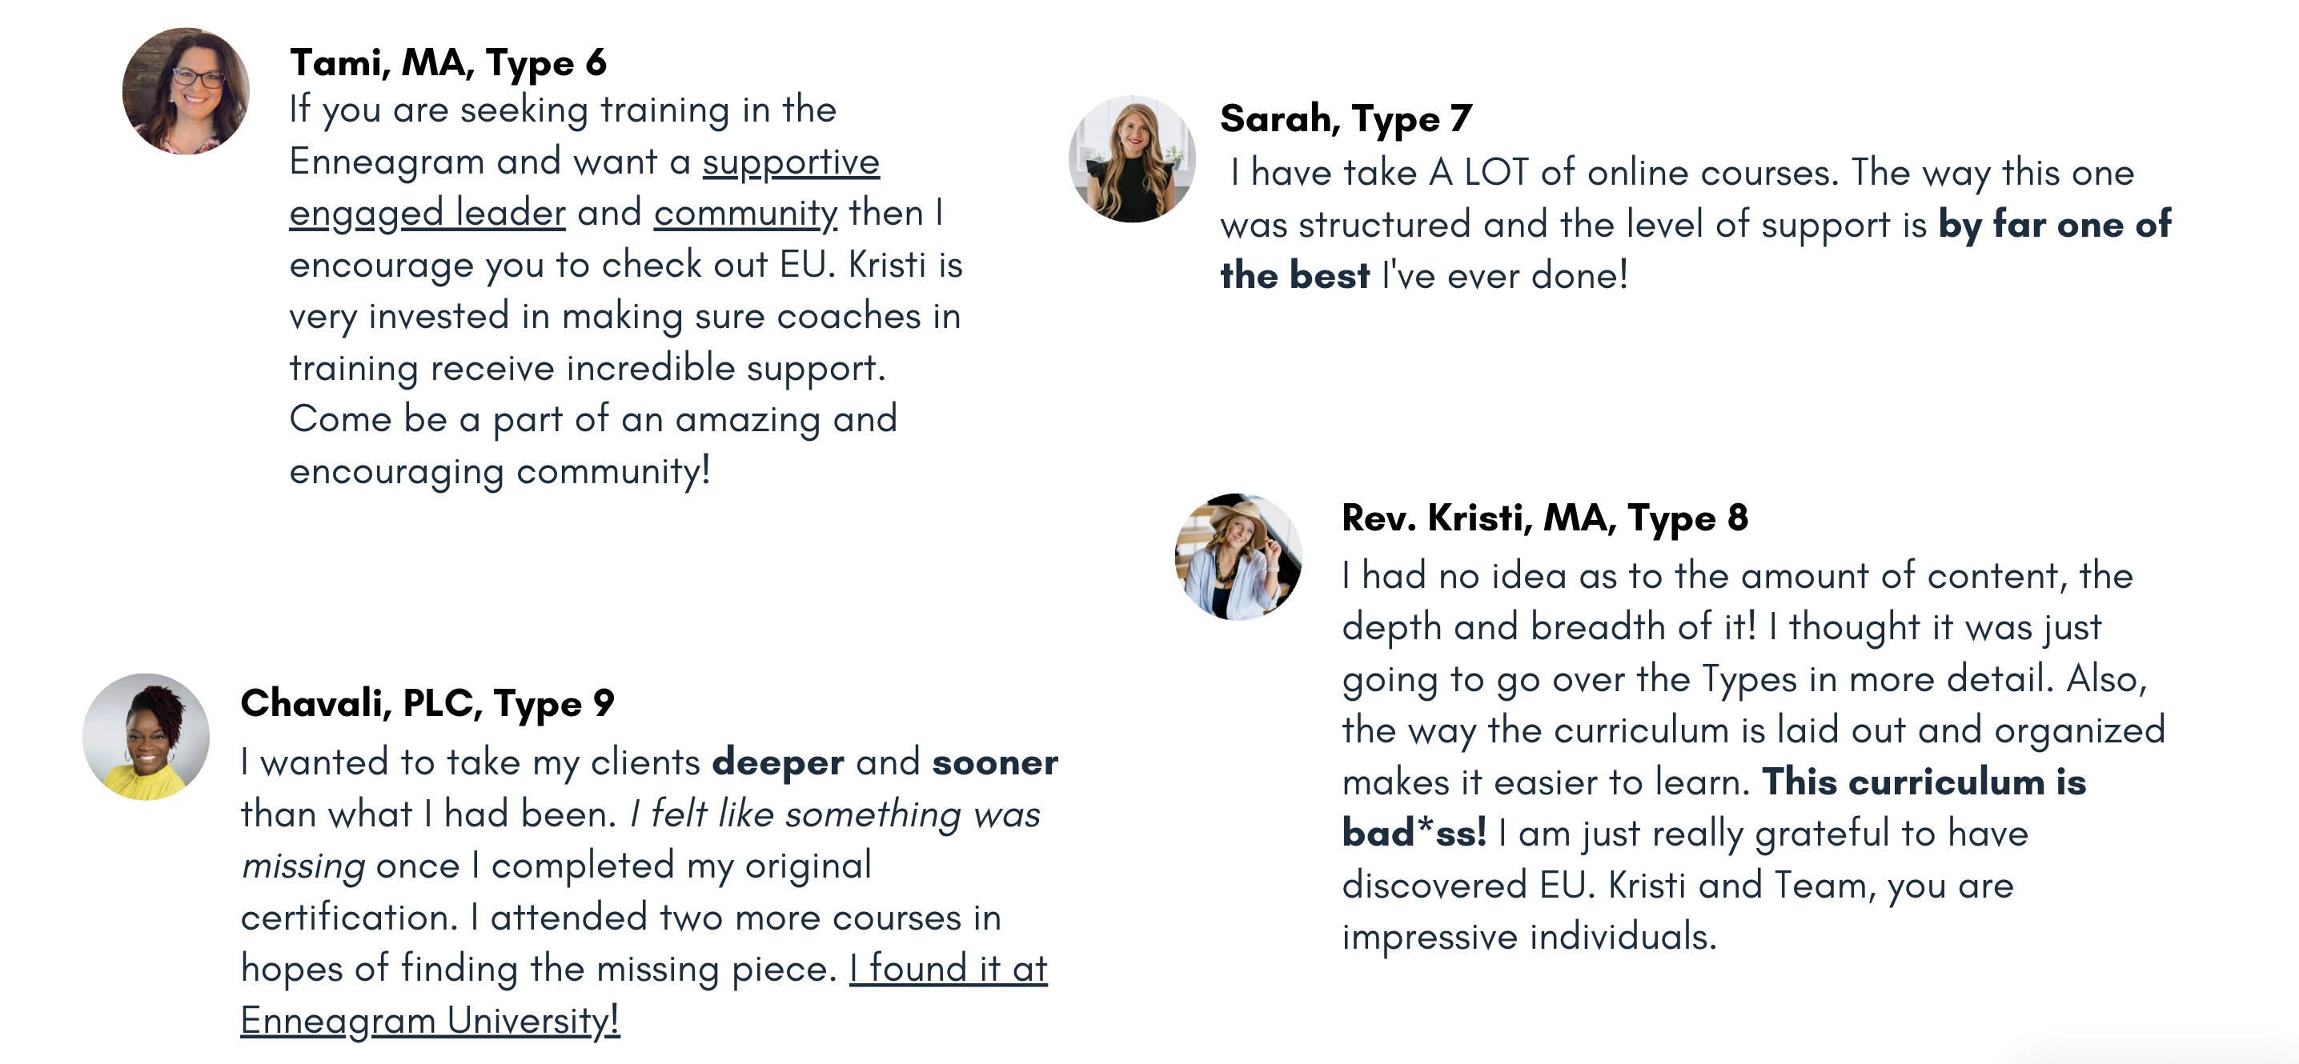Select the 'Sarah, Type 7' heading
Screen dimensions: 2299x1064
[1346, 119]
